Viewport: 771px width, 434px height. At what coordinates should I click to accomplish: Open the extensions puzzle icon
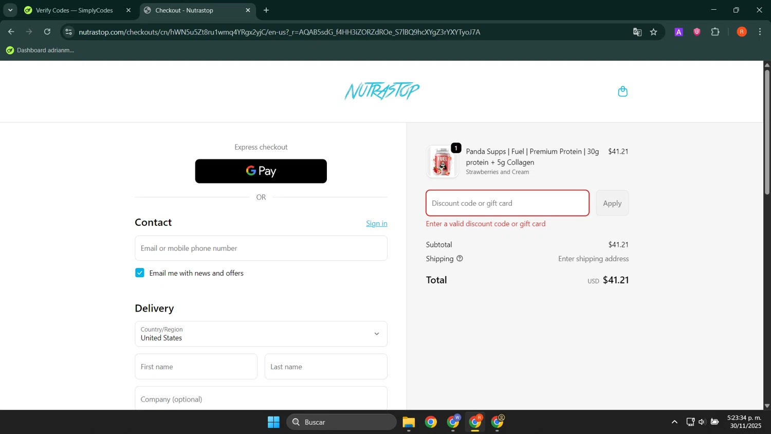point(715,32)
